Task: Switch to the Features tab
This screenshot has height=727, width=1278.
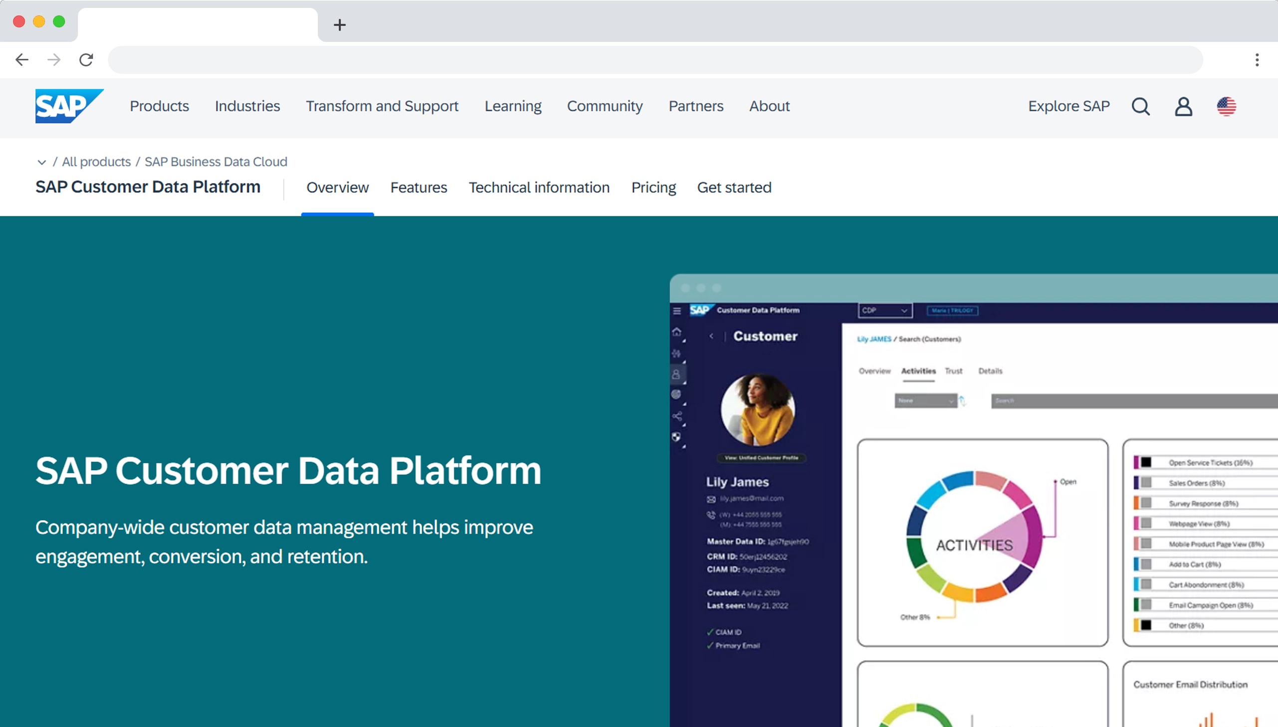Action: pos(419,188)
